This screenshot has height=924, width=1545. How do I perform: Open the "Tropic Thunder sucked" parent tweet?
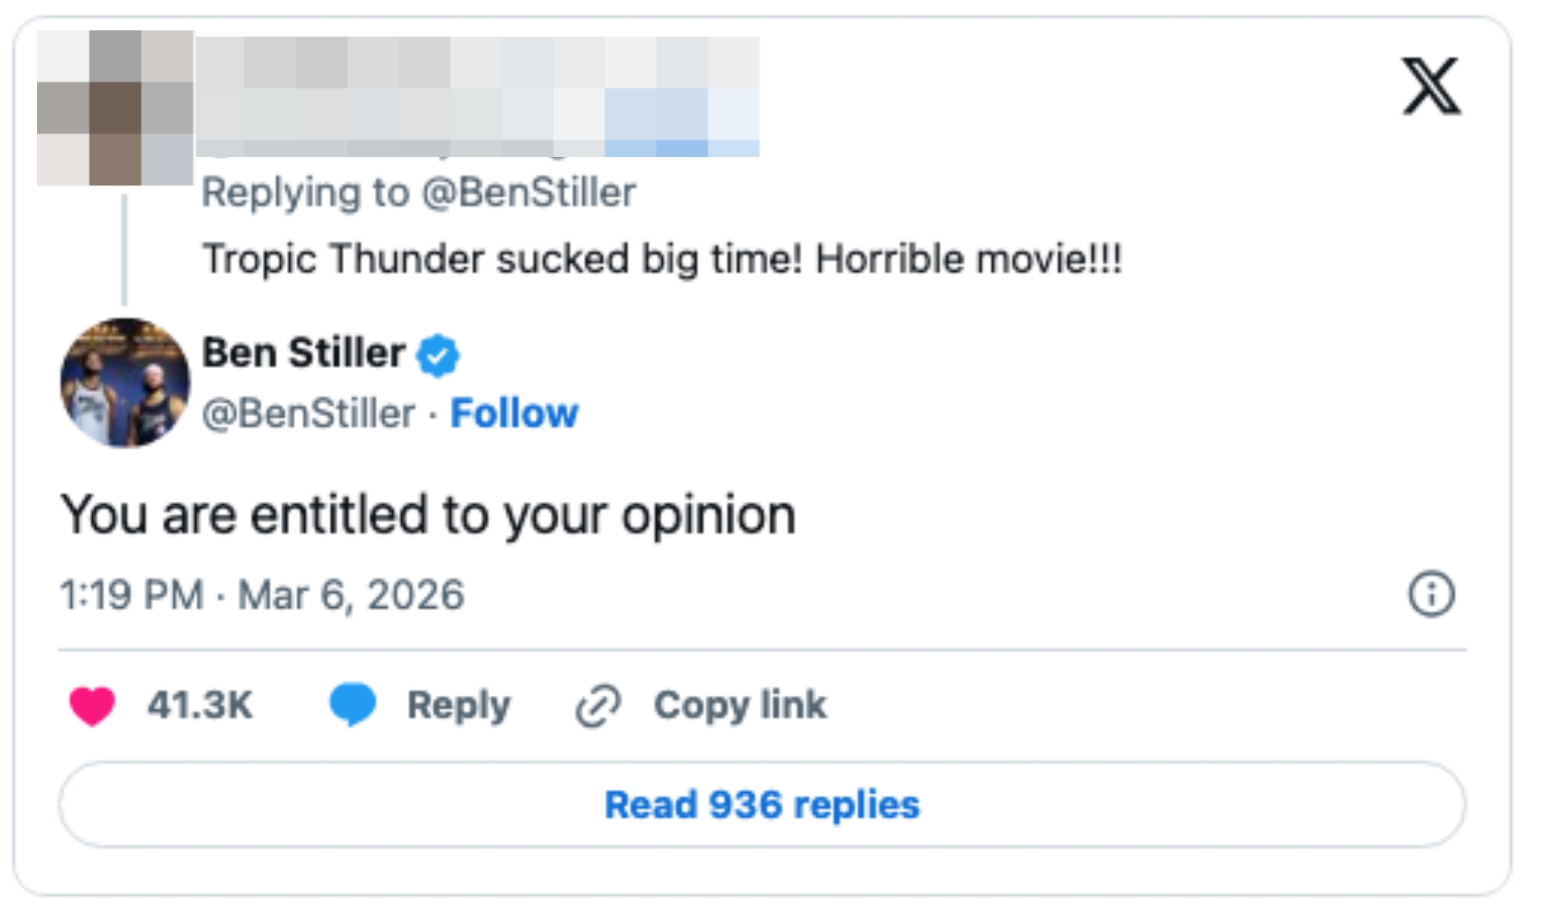663,259
